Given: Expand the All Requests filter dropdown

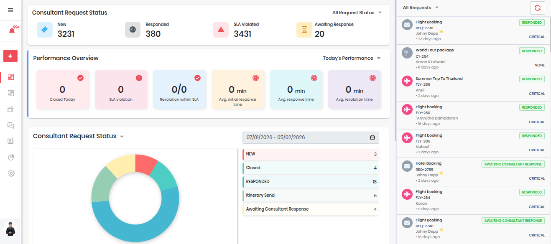Looking at the screenshot, I should click(421, 8).
